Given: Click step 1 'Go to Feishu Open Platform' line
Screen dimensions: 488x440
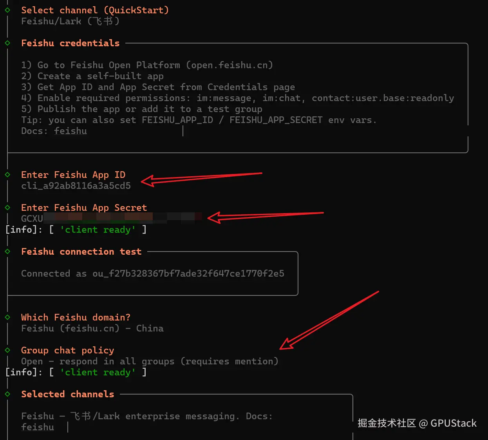Looking at the screenshot, I should click(147, 65).
